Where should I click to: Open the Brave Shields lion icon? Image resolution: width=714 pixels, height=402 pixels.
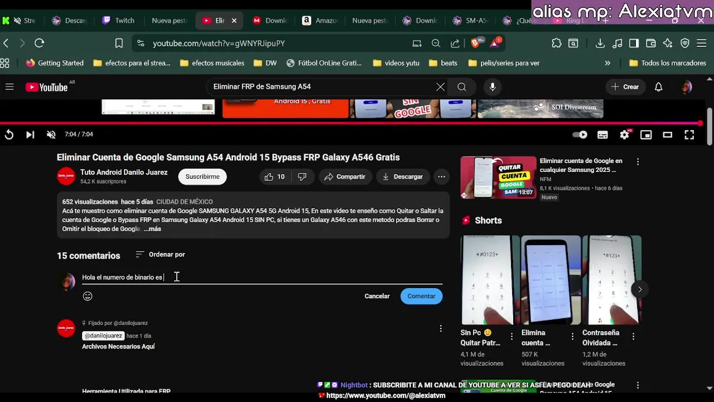(x=476, y=43)
